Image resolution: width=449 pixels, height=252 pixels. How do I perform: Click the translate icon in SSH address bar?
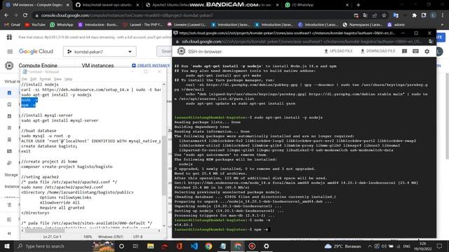pos(430,42)
